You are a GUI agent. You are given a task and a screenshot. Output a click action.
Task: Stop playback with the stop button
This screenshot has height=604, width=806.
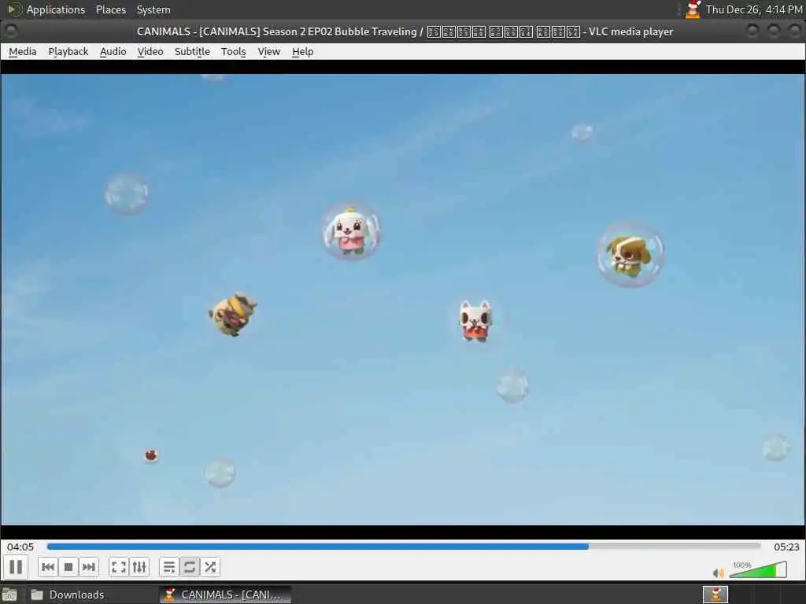pyautogui.click(x=68, y=567)
